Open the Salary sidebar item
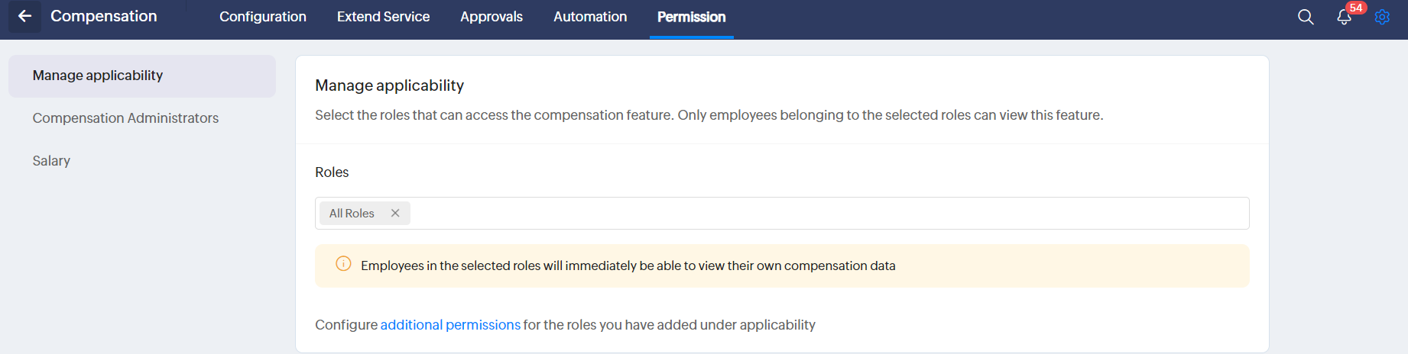The image size is (1408, 354). pos(51,161)
